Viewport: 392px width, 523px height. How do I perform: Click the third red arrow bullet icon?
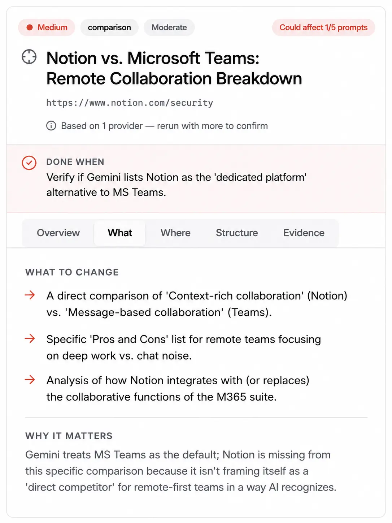(30, 380)
